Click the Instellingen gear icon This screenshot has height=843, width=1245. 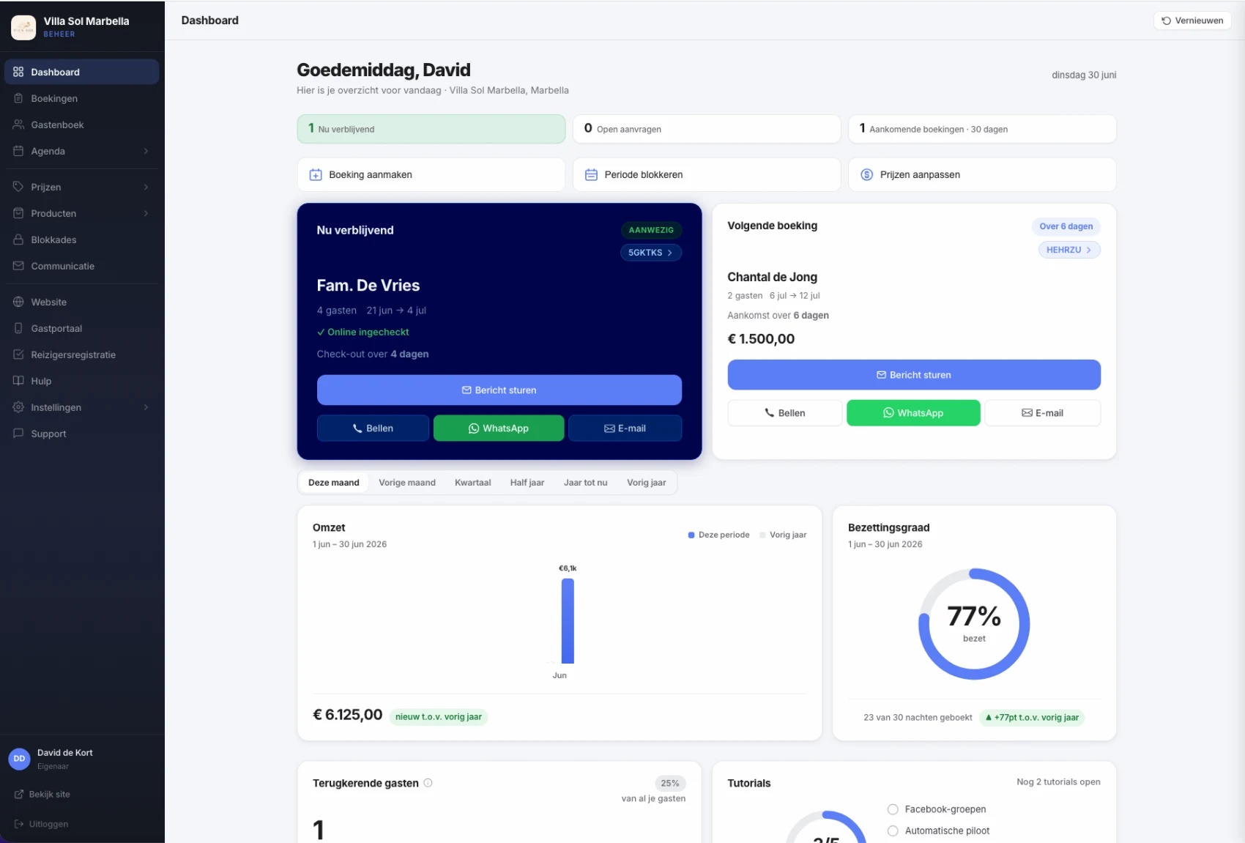point(18,407)
